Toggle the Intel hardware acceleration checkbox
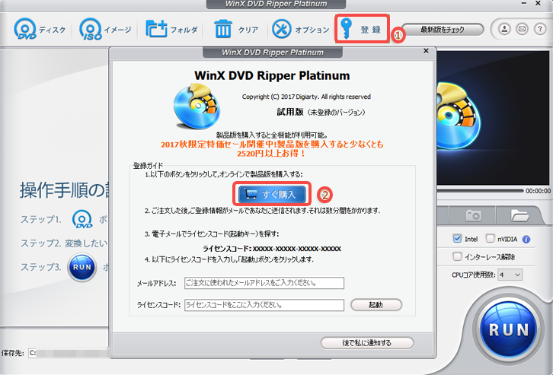Image resolution: width=553 pixels, height=375 pixels. (x=457, y=239)
